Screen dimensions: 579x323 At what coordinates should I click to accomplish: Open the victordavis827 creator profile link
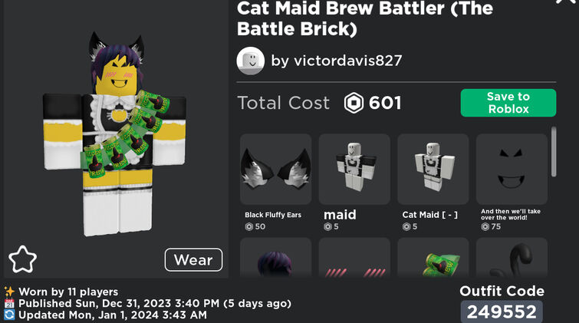(337, 61)
